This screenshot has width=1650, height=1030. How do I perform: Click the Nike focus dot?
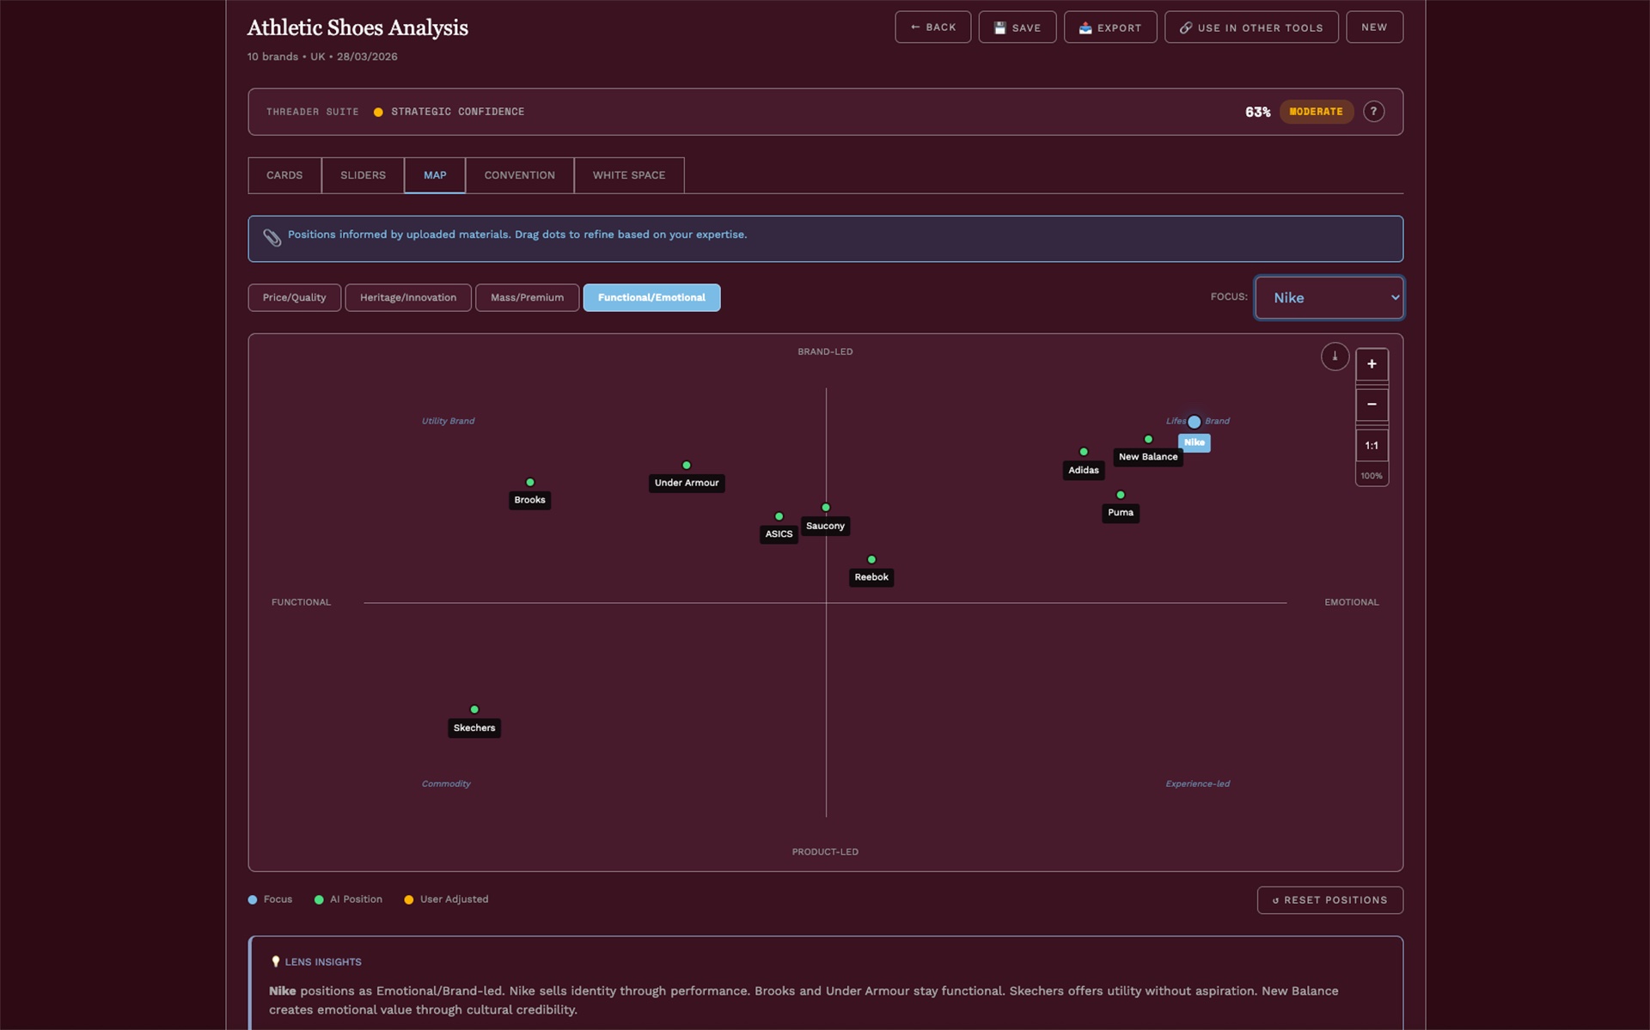tap(1194, 422)
